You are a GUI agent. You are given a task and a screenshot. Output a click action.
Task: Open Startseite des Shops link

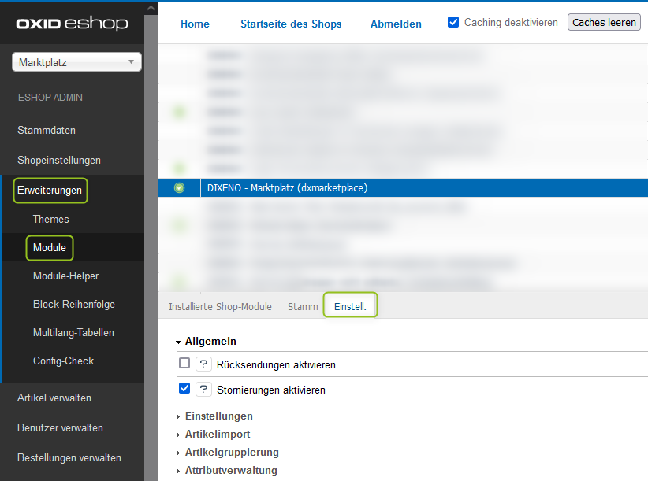pos(291,24)
